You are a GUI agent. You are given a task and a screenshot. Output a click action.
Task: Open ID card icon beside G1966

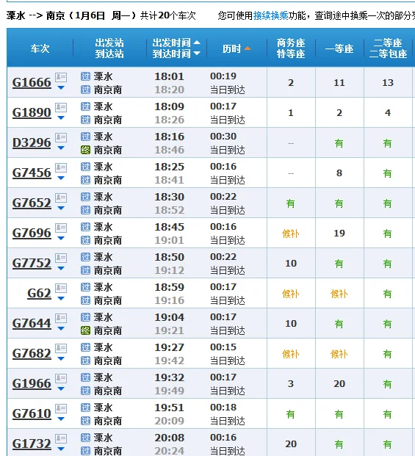click(x=61, y=378)
